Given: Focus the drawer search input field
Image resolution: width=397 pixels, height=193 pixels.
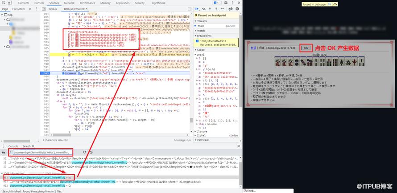Looking at the screenshot, I should [42, 153].
